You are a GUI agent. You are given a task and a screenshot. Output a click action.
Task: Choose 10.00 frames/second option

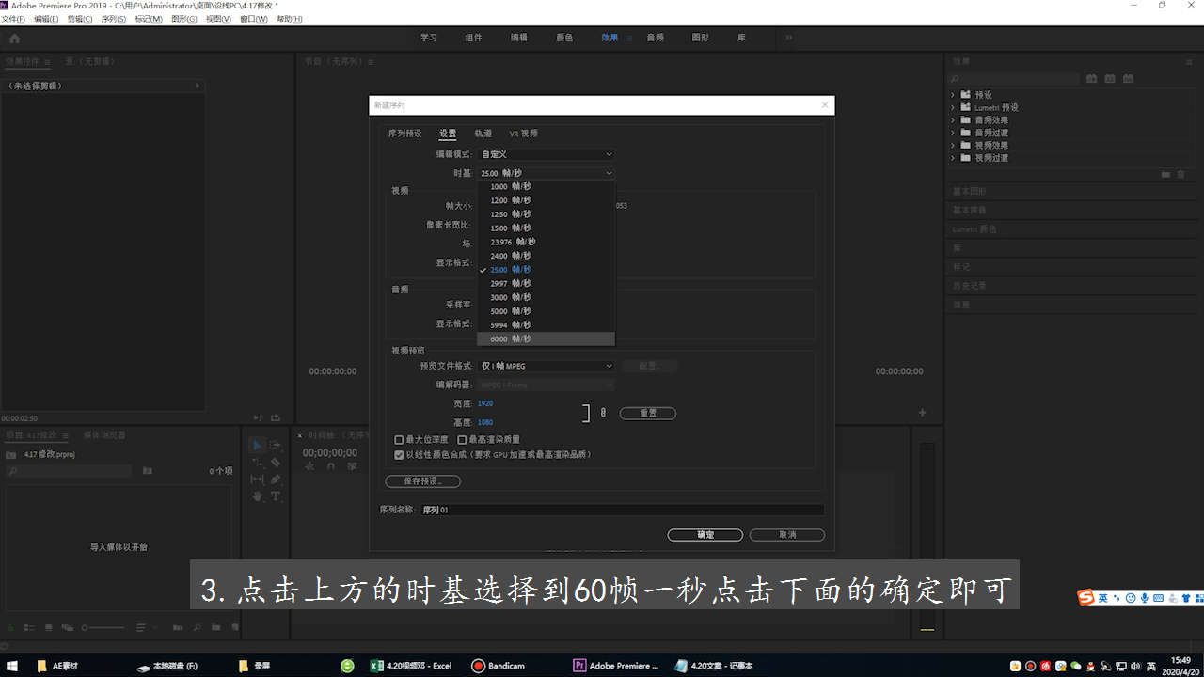547,186
